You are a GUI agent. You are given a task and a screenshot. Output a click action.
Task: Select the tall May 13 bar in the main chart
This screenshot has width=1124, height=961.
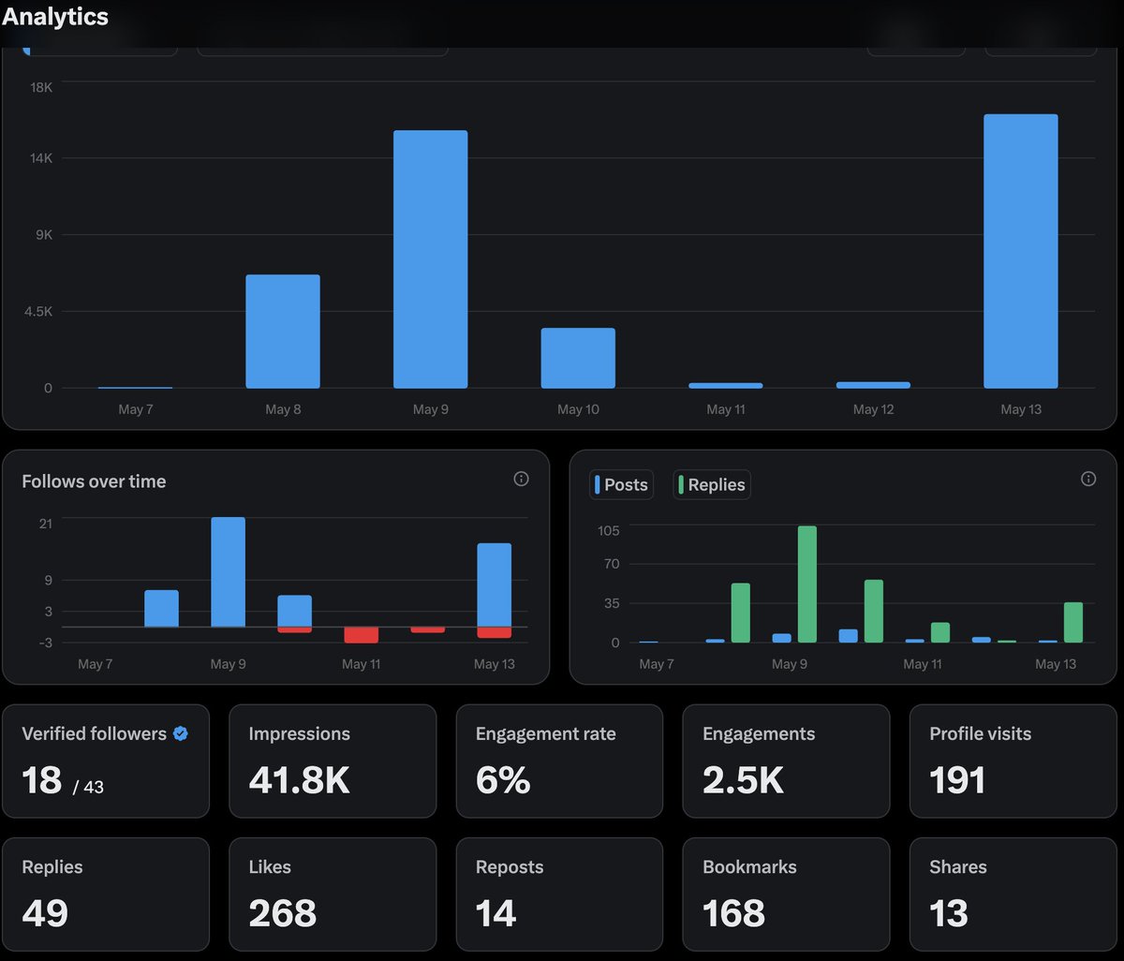tap(1021, 251)
